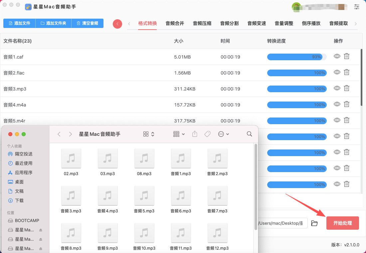The height and width of the screenshot is (253, 366).
Task: Open Finder search magnifier
Action: click(x=250, y=134)
